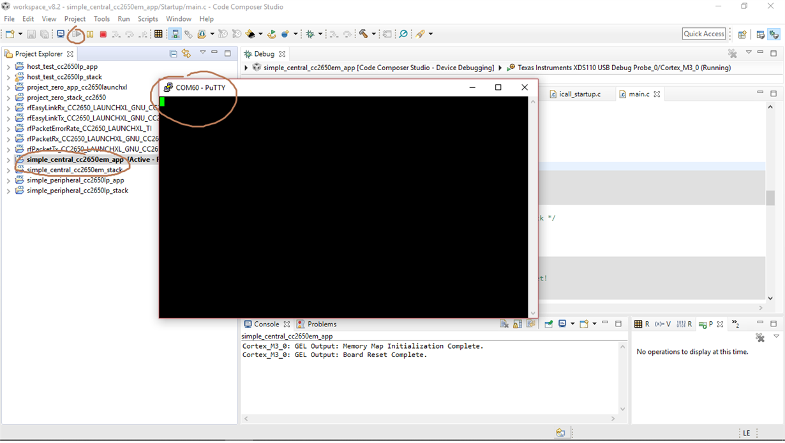Select simple_central_cc2650em_stack project
Screen dimensions: 785x443
point(74,170)
